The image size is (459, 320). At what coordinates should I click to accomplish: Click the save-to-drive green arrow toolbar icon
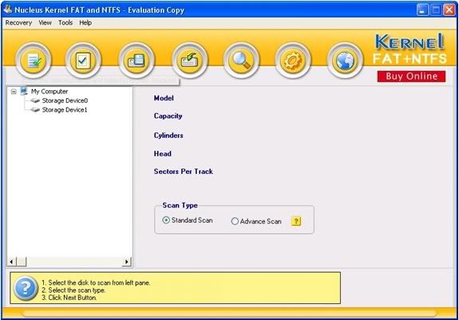190,61
